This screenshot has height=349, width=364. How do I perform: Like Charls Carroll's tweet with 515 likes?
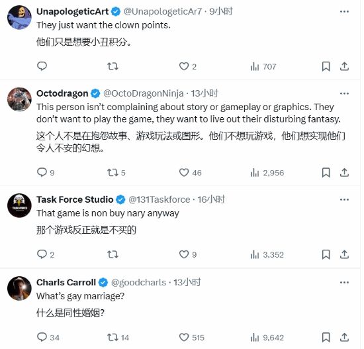[x=191, y=337]
